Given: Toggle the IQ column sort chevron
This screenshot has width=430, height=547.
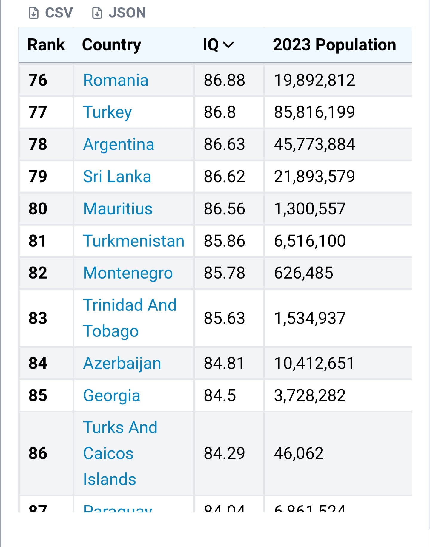Looking at the screenshot, I should click(x=228, y=45).
